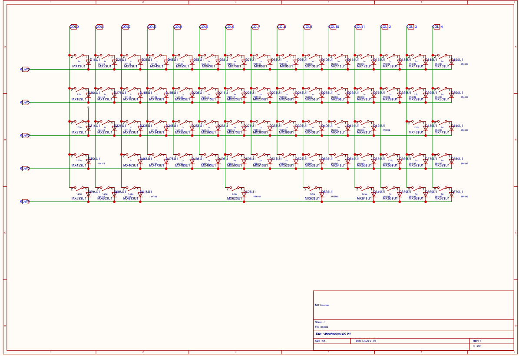Click the MX50$U1 reference text
Image resolution: width=519 pixels, height=356 pixels.
pos(235,166)
